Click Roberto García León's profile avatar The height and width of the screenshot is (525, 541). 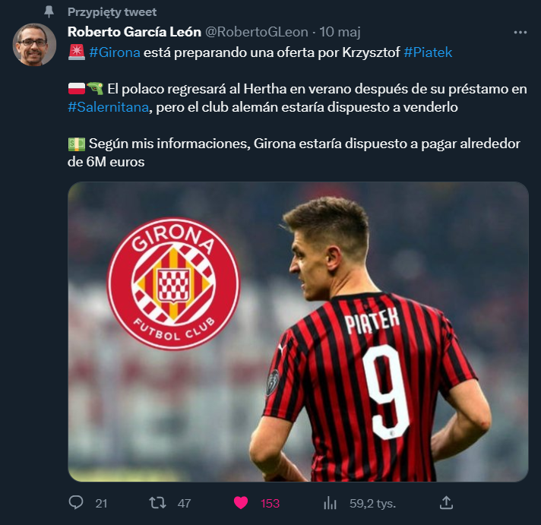34,45
